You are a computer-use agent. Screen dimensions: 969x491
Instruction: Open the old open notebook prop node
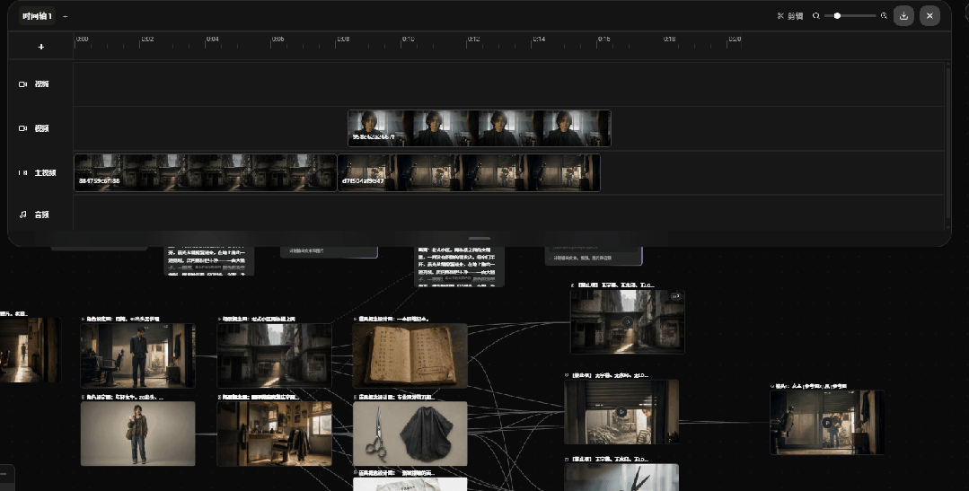(x=410, y=355)
